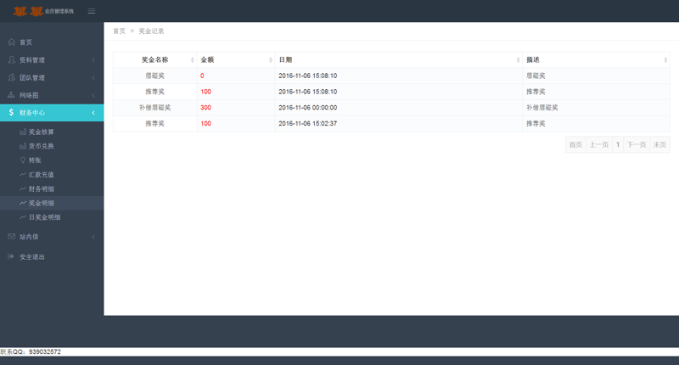Click the graph icon beside 日奖金明细

(x=23, y=217)
